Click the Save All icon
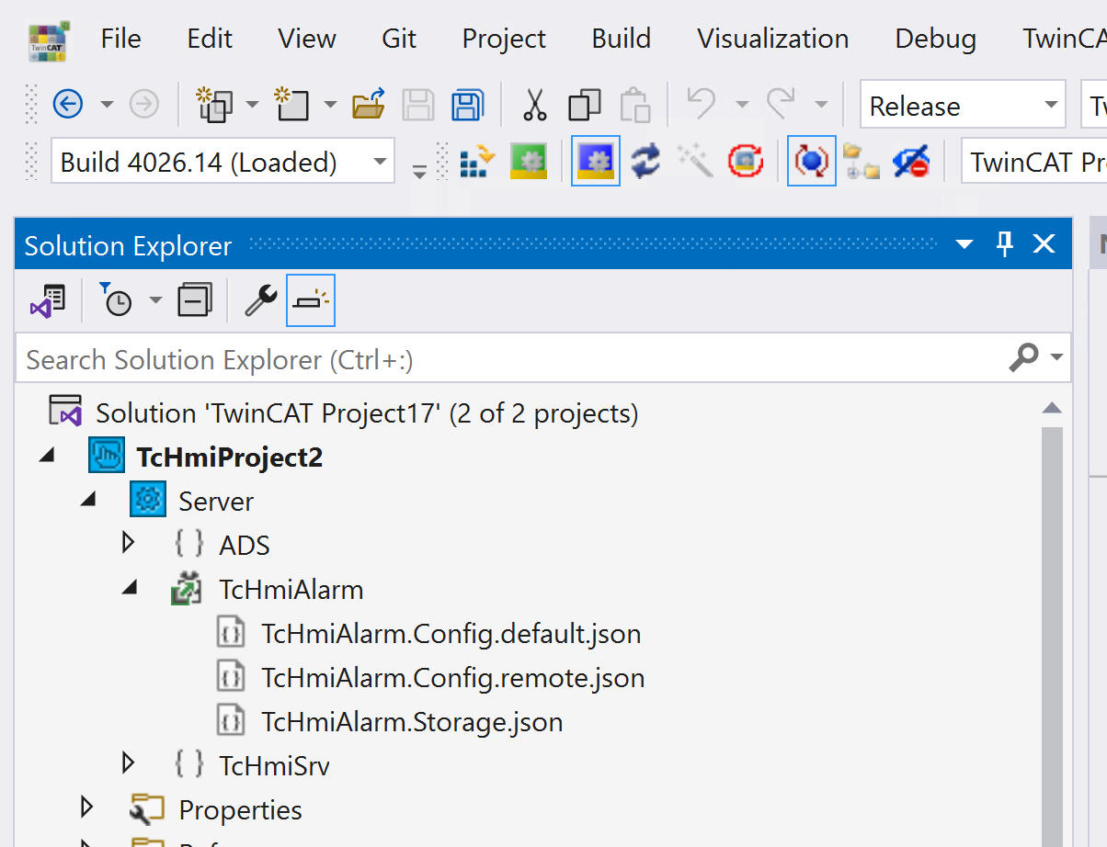Screen dimensions: 1107x847 point(467,105)
